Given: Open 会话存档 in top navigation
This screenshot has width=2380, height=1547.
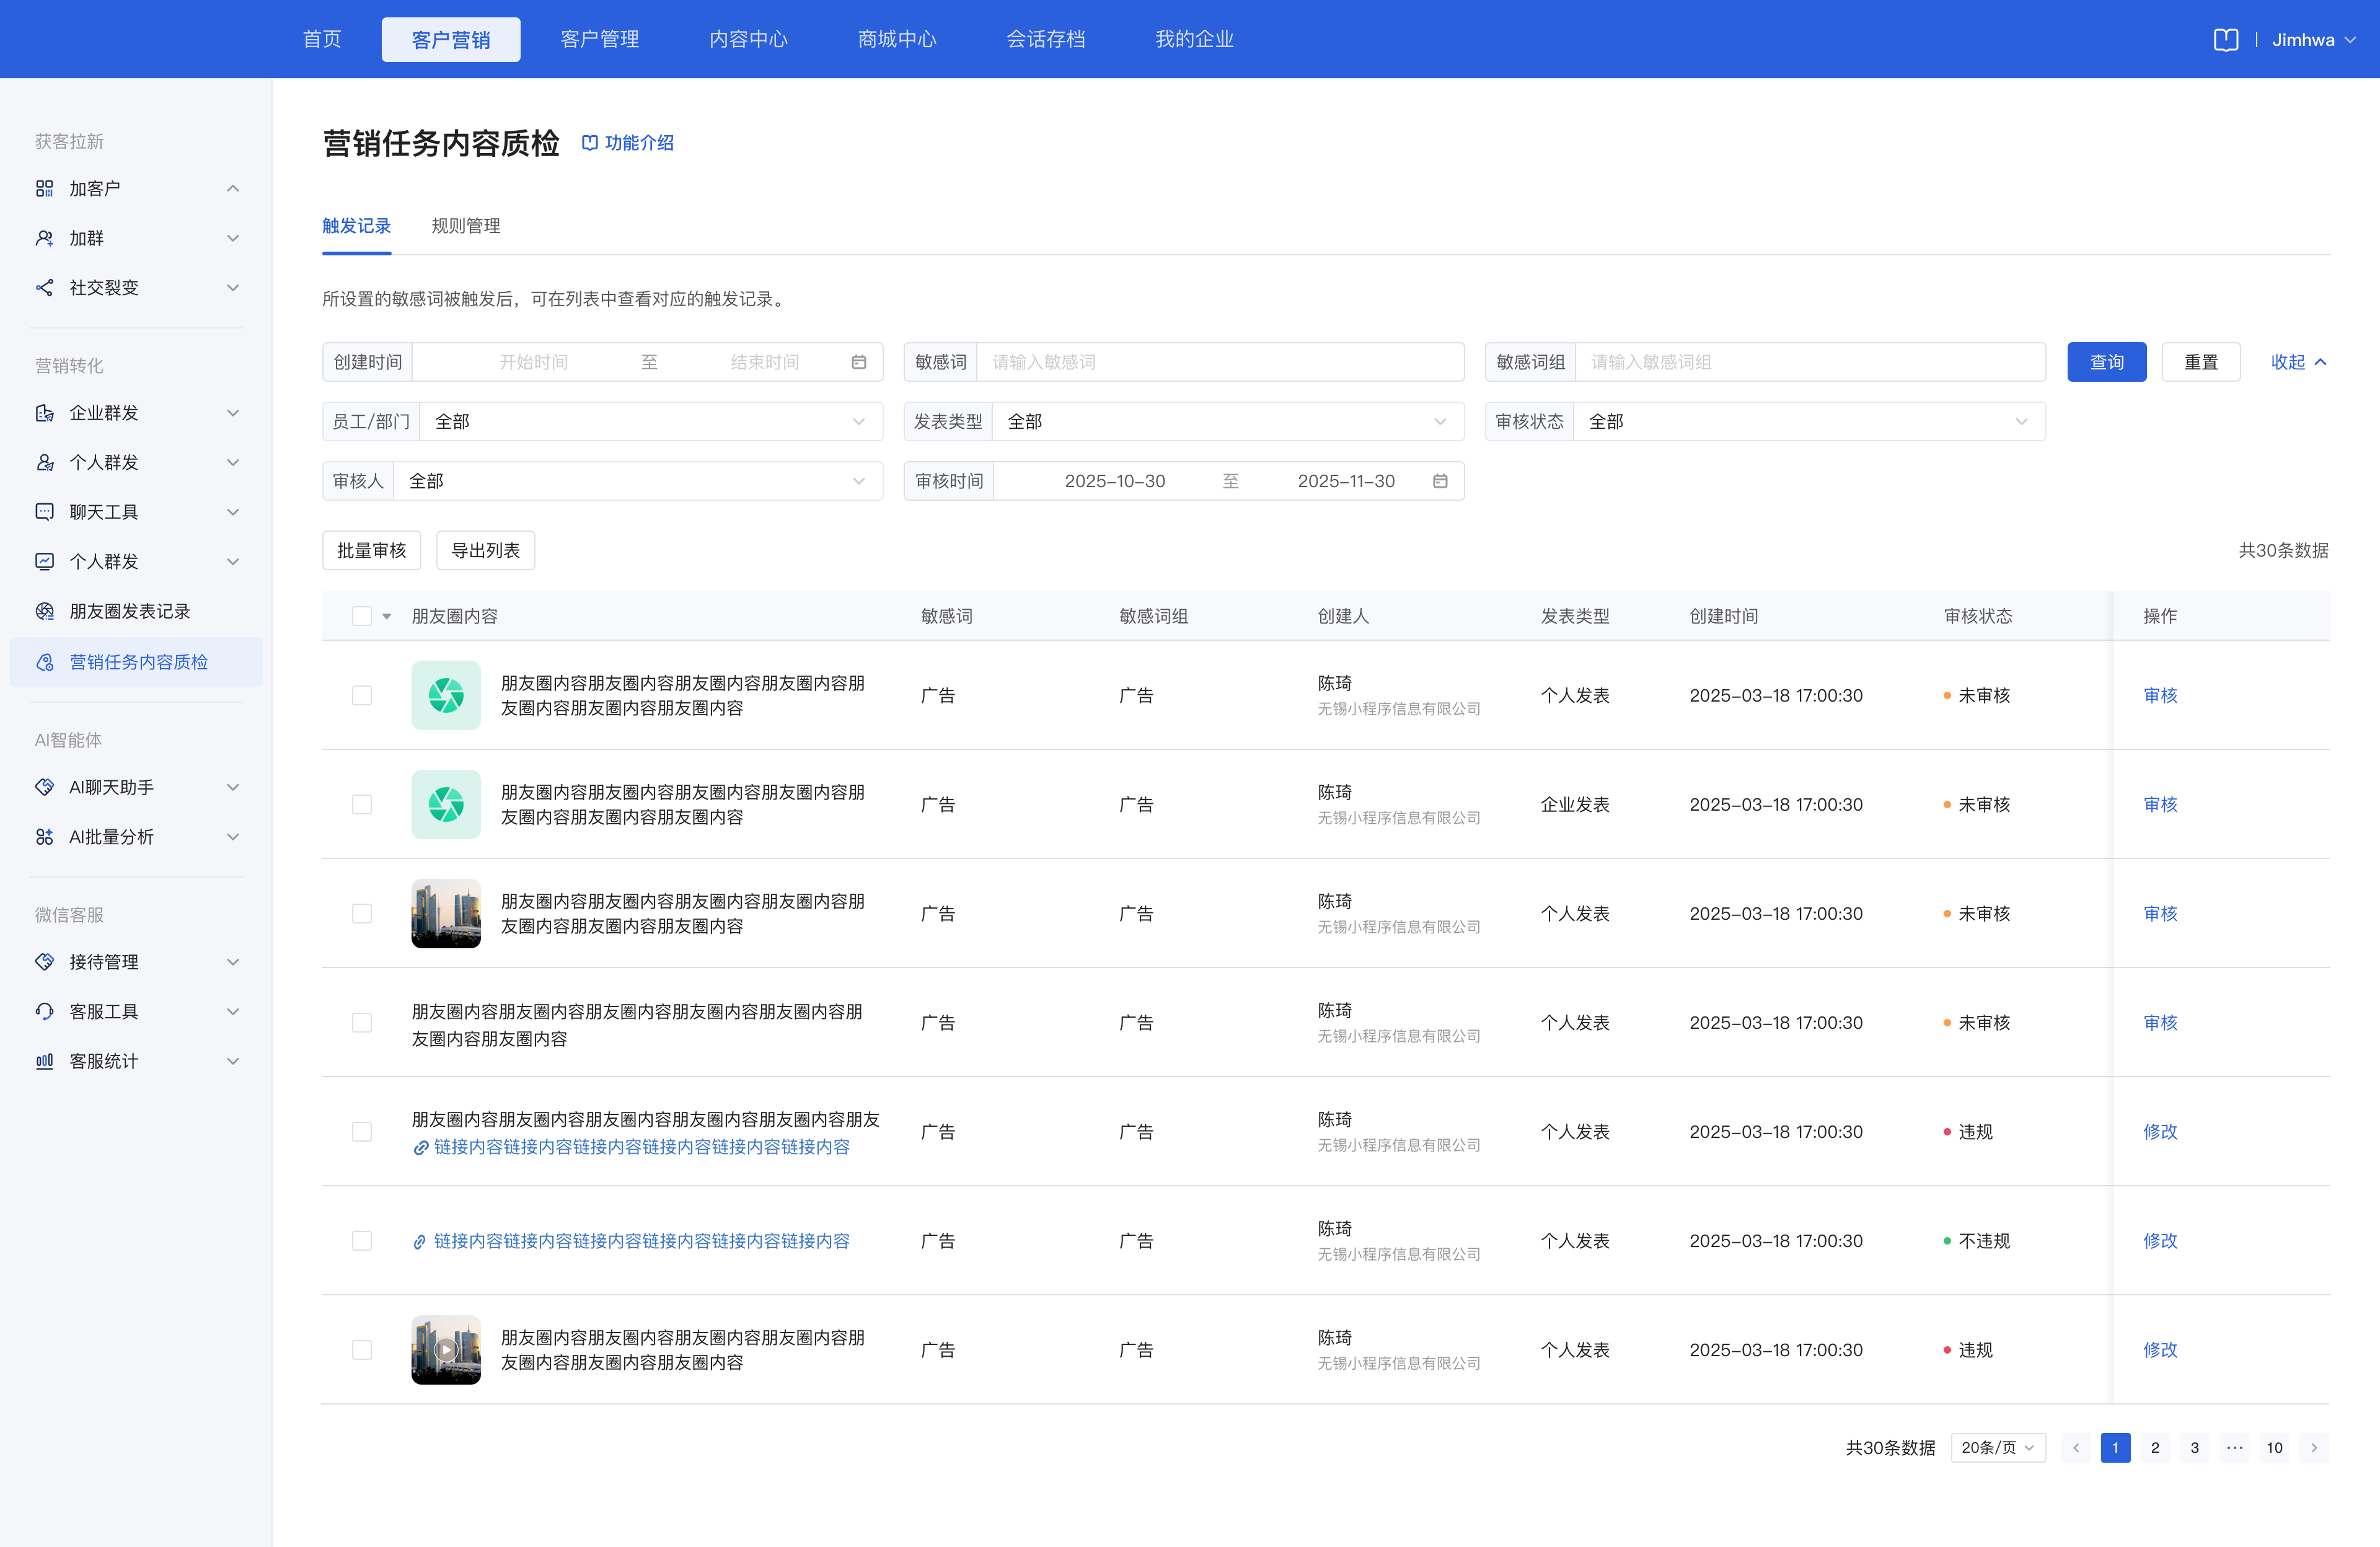Looking at the screenshot, I should (x=1046, y=40).
